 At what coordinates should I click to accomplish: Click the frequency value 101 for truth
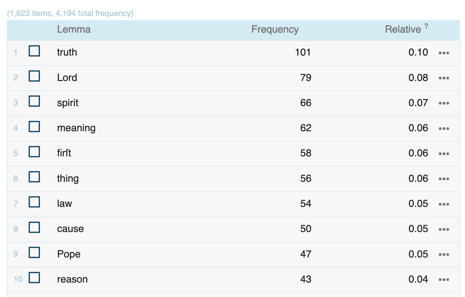[x=303, y=52]
